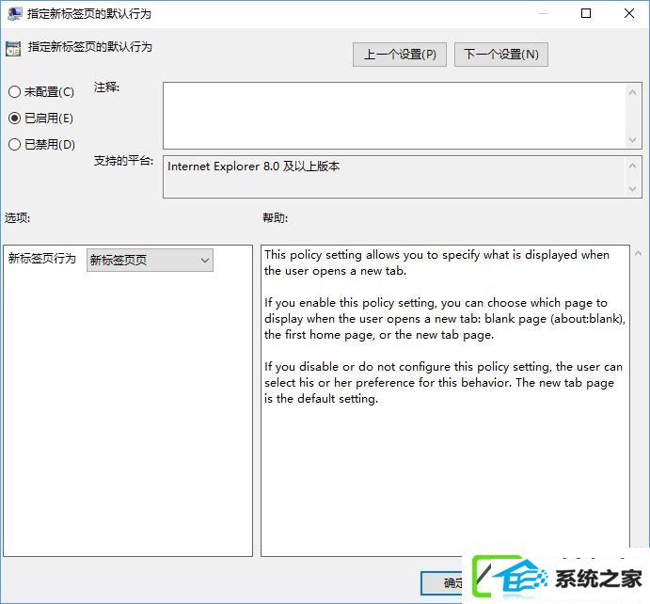The image size is (650, 604).
Task: Confirm with the 确定 button
Action: pyautogui.click(x=441, y=583)
